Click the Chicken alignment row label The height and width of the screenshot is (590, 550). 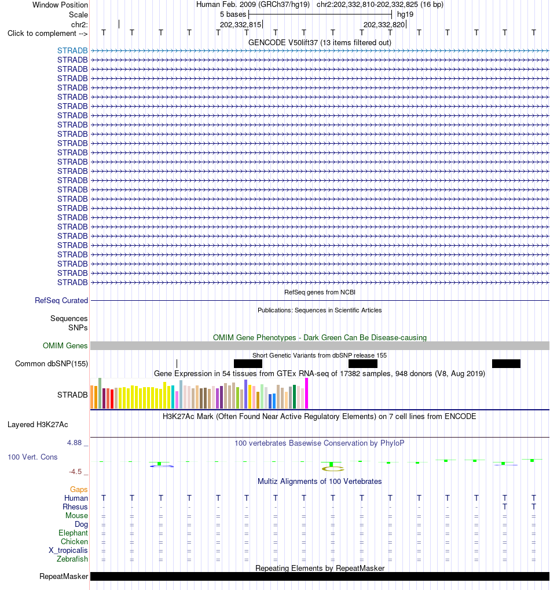click(75, 541)
